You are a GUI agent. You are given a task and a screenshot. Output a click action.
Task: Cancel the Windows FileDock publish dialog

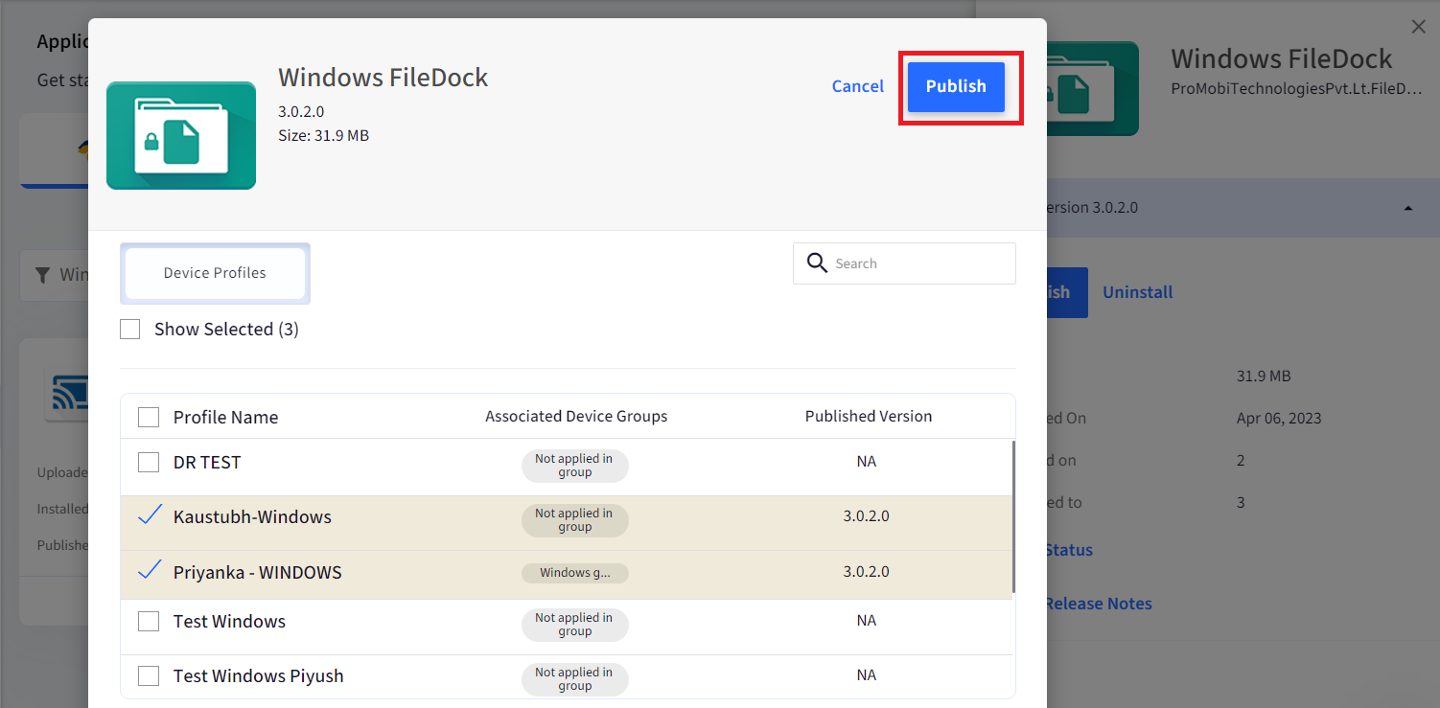858,86
